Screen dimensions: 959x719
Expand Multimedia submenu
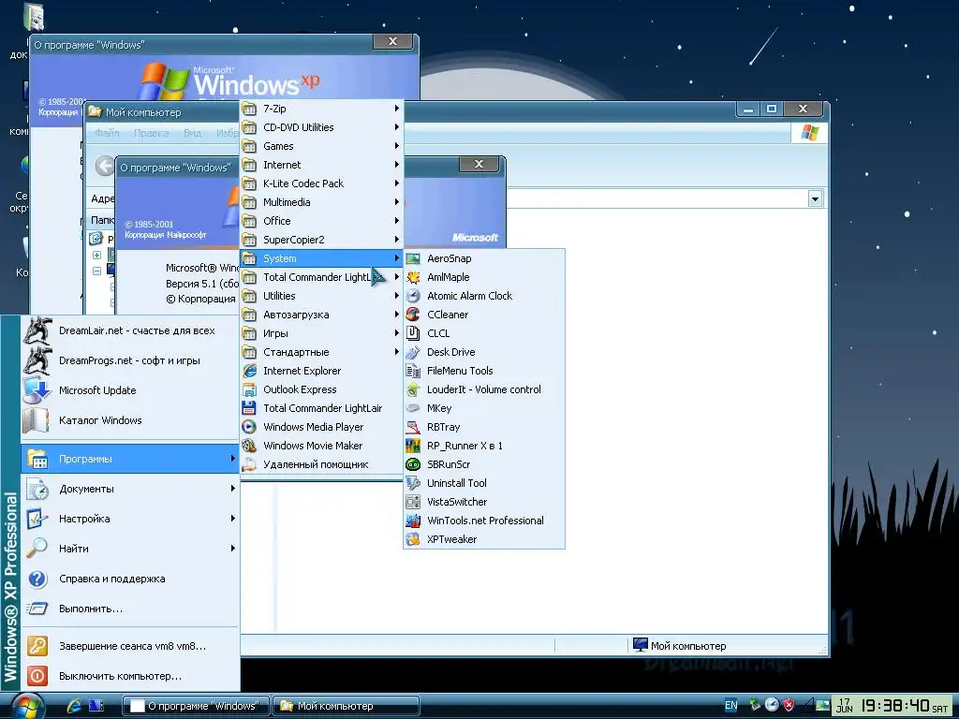(x=322, y=202)
